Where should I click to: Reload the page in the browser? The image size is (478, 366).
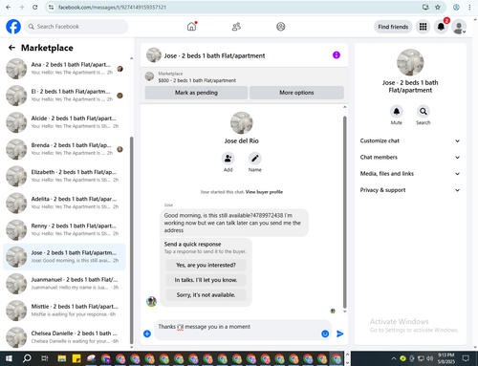[x=35, y=7]
